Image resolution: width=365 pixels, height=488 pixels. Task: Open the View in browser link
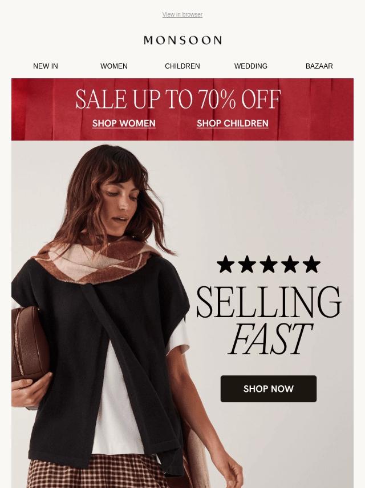coord(182,14)
